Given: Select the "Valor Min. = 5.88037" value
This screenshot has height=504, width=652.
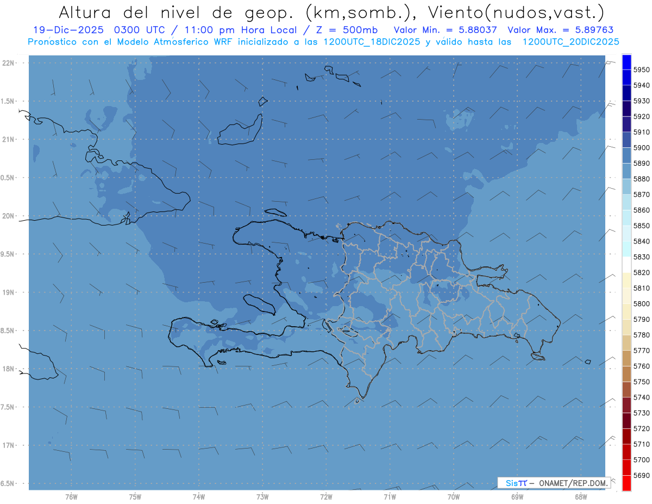Looking at the screenshot, I should (x=445, y=30).
